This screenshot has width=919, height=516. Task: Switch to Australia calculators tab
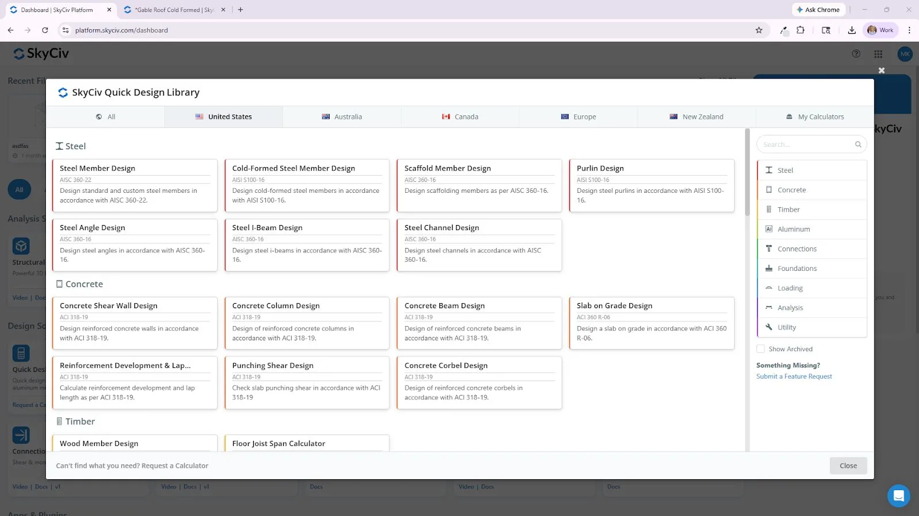pyautogui.click(x=342, y=117)
